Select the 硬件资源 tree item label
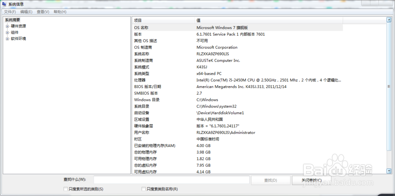Image resolution: width=395 pixels, height=196 pixels. [19, 26]
